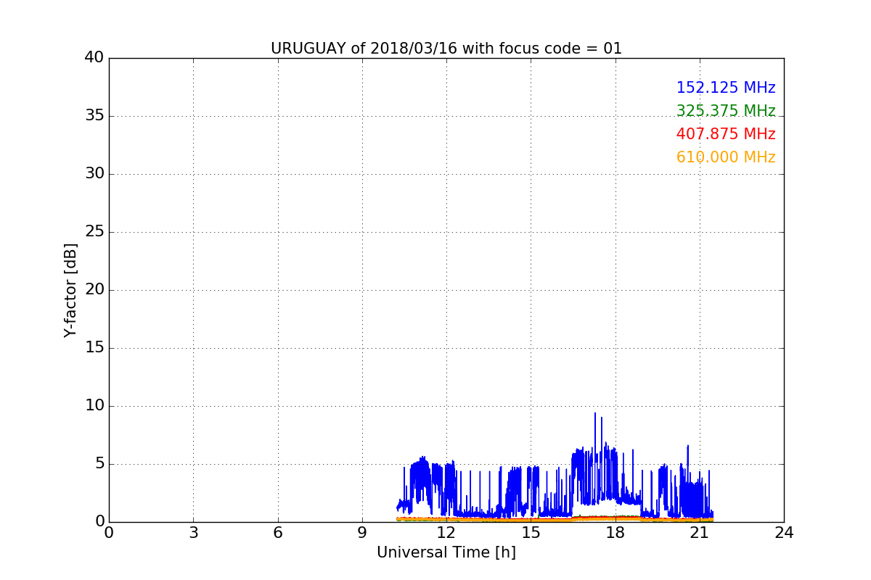Select the 610.000 MHz orange legend label
Image resolution: width=871 pixels, height=580 pixels.
(726, 157)
